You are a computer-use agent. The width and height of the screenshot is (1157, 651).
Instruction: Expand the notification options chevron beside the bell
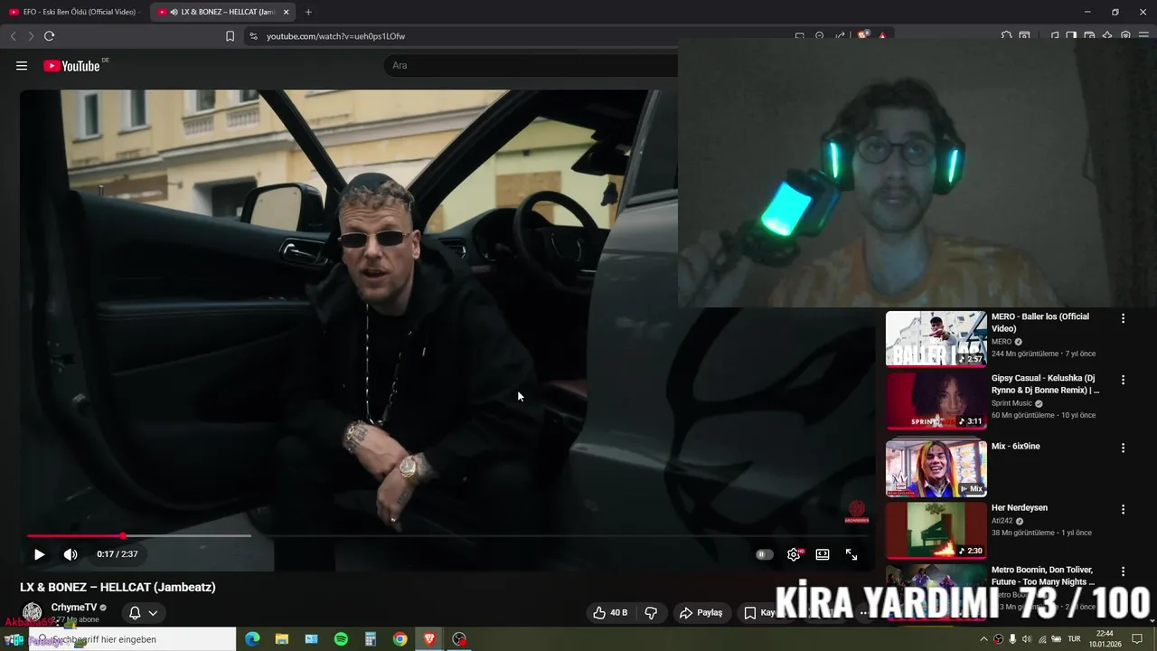[x=153, y=613]
